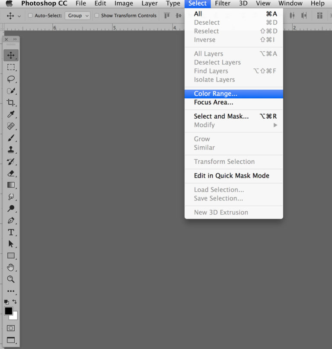Viewport: 332px width, 349px height.
Task: Select the Dodge tool
Action: pyautogui.click(x=11, y=209)
